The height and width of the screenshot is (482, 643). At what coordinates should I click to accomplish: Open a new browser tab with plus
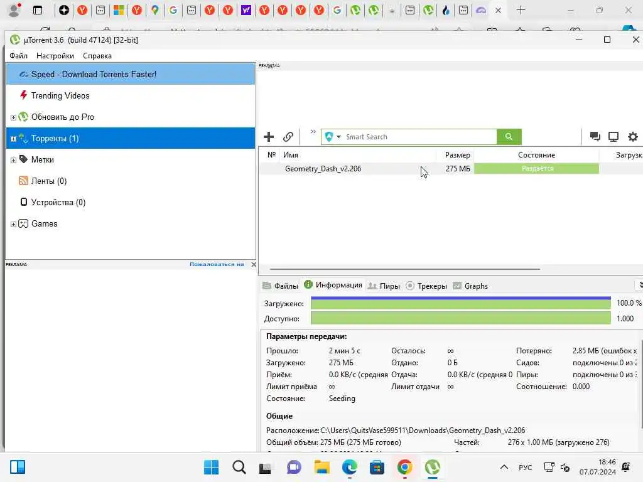click(x=521, y=10)
